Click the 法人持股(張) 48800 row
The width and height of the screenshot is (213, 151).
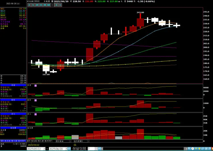13,118
